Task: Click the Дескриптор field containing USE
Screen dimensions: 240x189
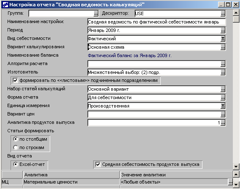Action: [x=178, y=13]
